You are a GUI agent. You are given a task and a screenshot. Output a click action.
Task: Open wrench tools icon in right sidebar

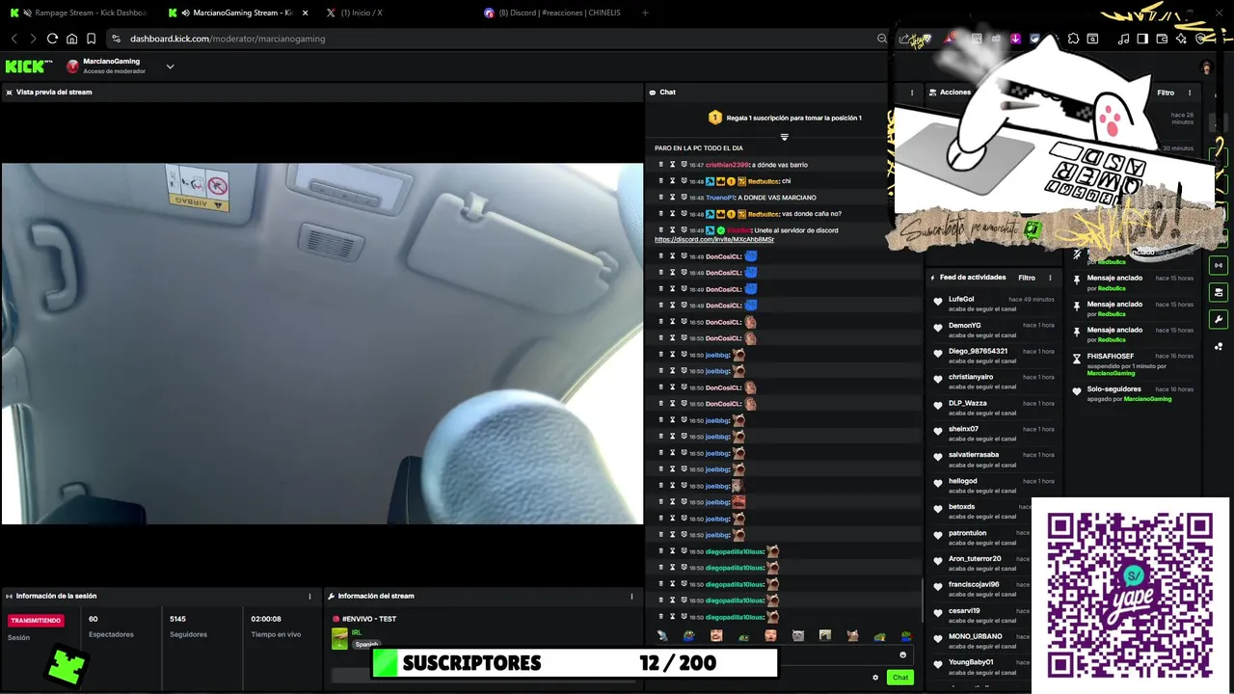tap(1219, 319)
